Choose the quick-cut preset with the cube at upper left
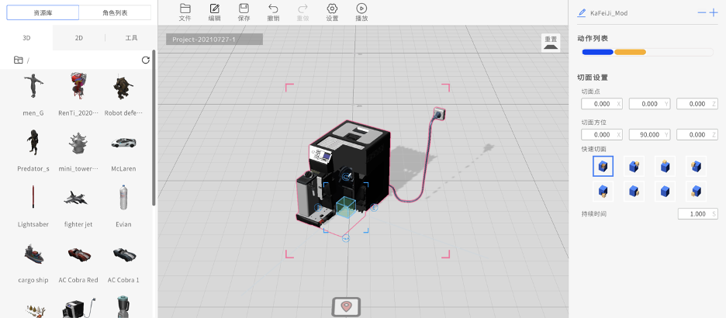The width and height of the screenshot is (726, 318). (696, 166)
